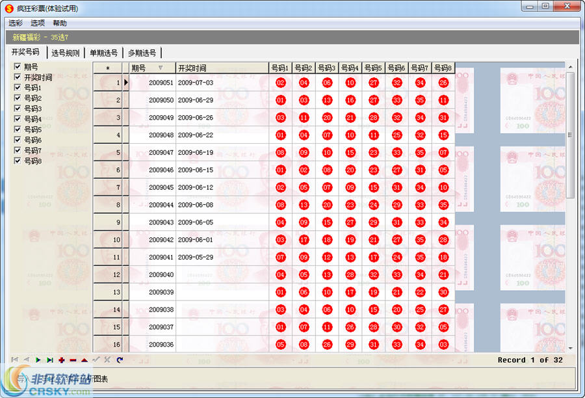The width and height of the screenshot is (585, 398).
Task: Select the 号码5 ball in row 2009048
Action: click(374, 135)
